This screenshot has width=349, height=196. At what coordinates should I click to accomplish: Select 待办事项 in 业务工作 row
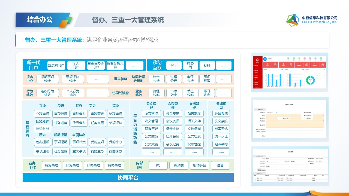115,166
